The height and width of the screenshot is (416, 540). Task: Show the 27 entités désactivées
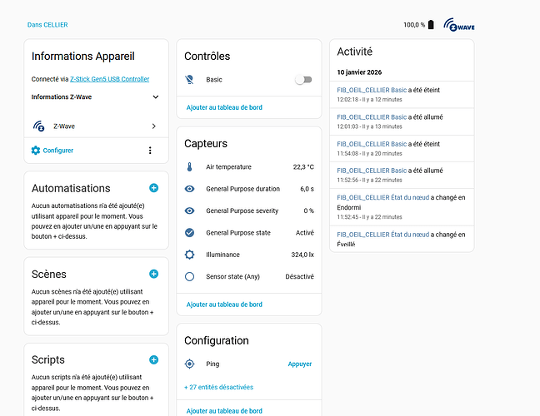[x=218, y=387]
